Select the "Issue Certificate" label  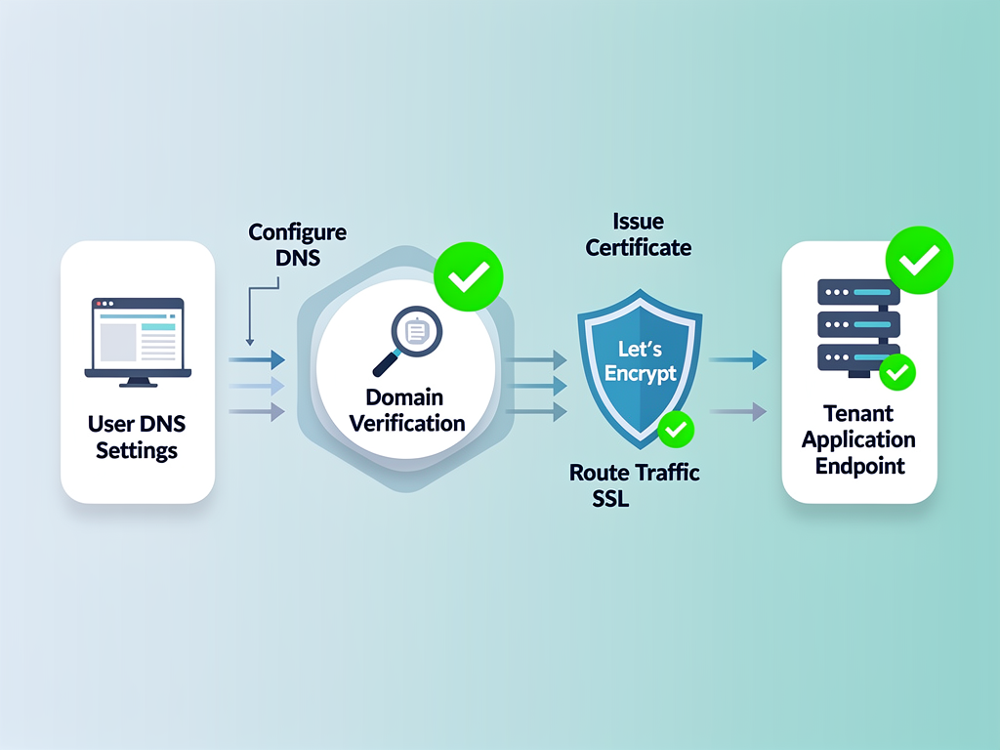[639, 234]
